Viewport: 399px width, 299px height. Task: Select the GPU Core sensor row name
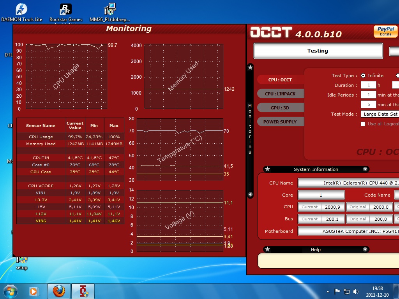41,172
